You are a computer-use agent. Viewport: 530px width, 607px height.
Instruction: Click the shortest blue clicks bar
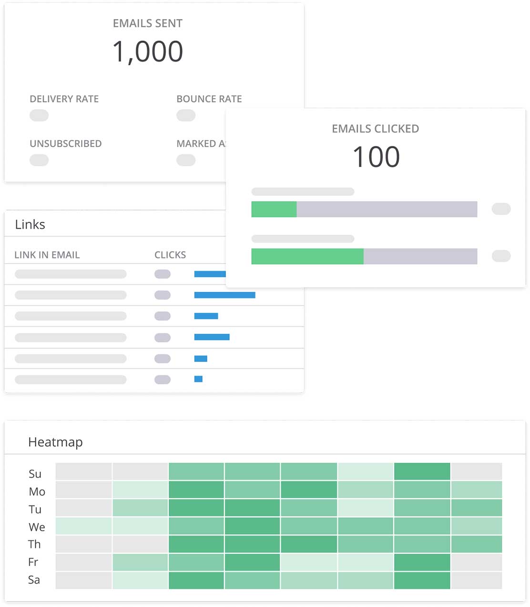pyautogui.click(x=198, y=379)
